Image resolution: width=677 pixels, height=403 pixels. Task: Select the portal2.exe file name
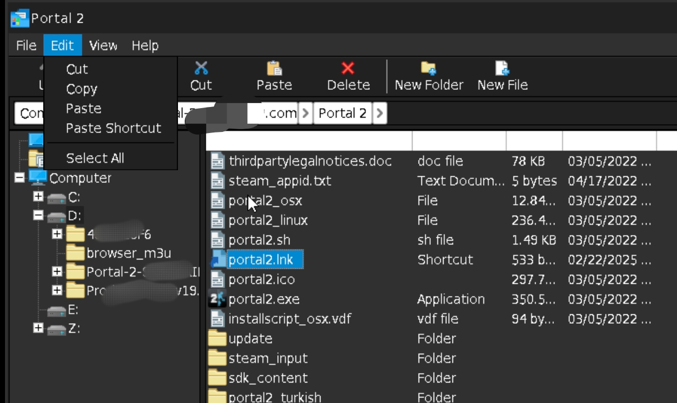pyautogui.click(x=264, y=299)
